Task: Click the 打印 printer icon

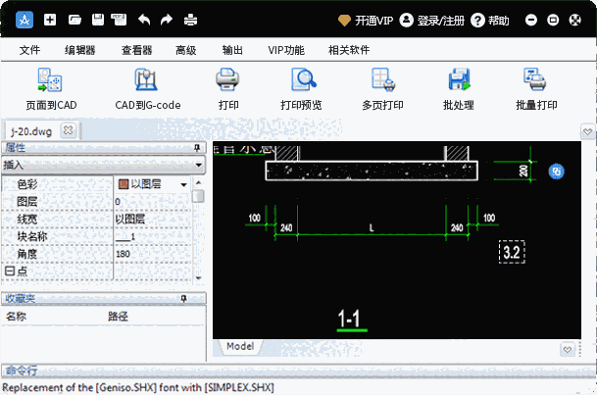Action: [x=227, y=80]
